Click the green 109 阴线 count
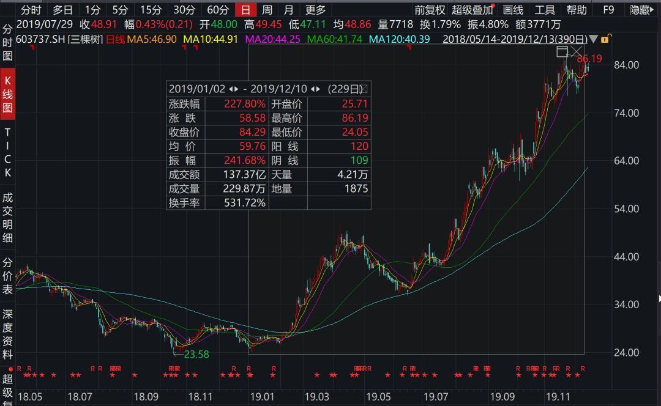This screenshot has width=661, height=406. coord(359,160)
